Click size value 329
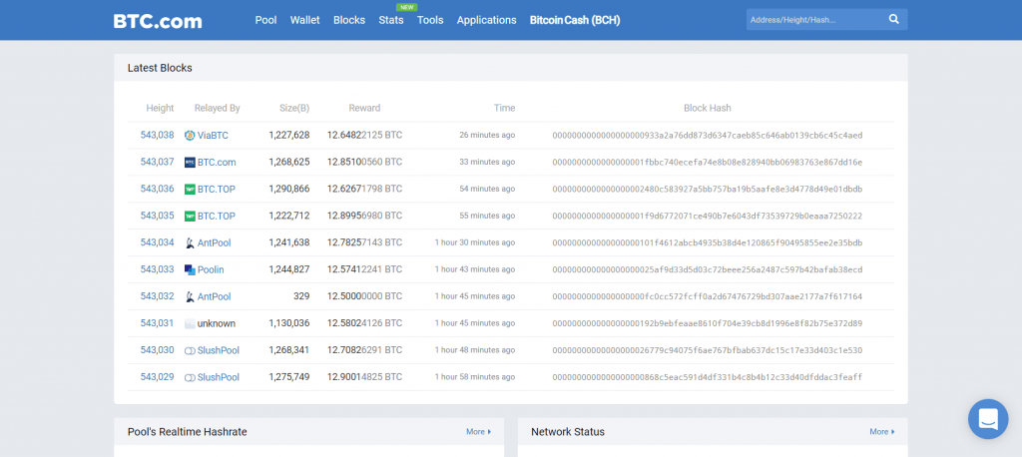1022x457 pixels. 301,296
